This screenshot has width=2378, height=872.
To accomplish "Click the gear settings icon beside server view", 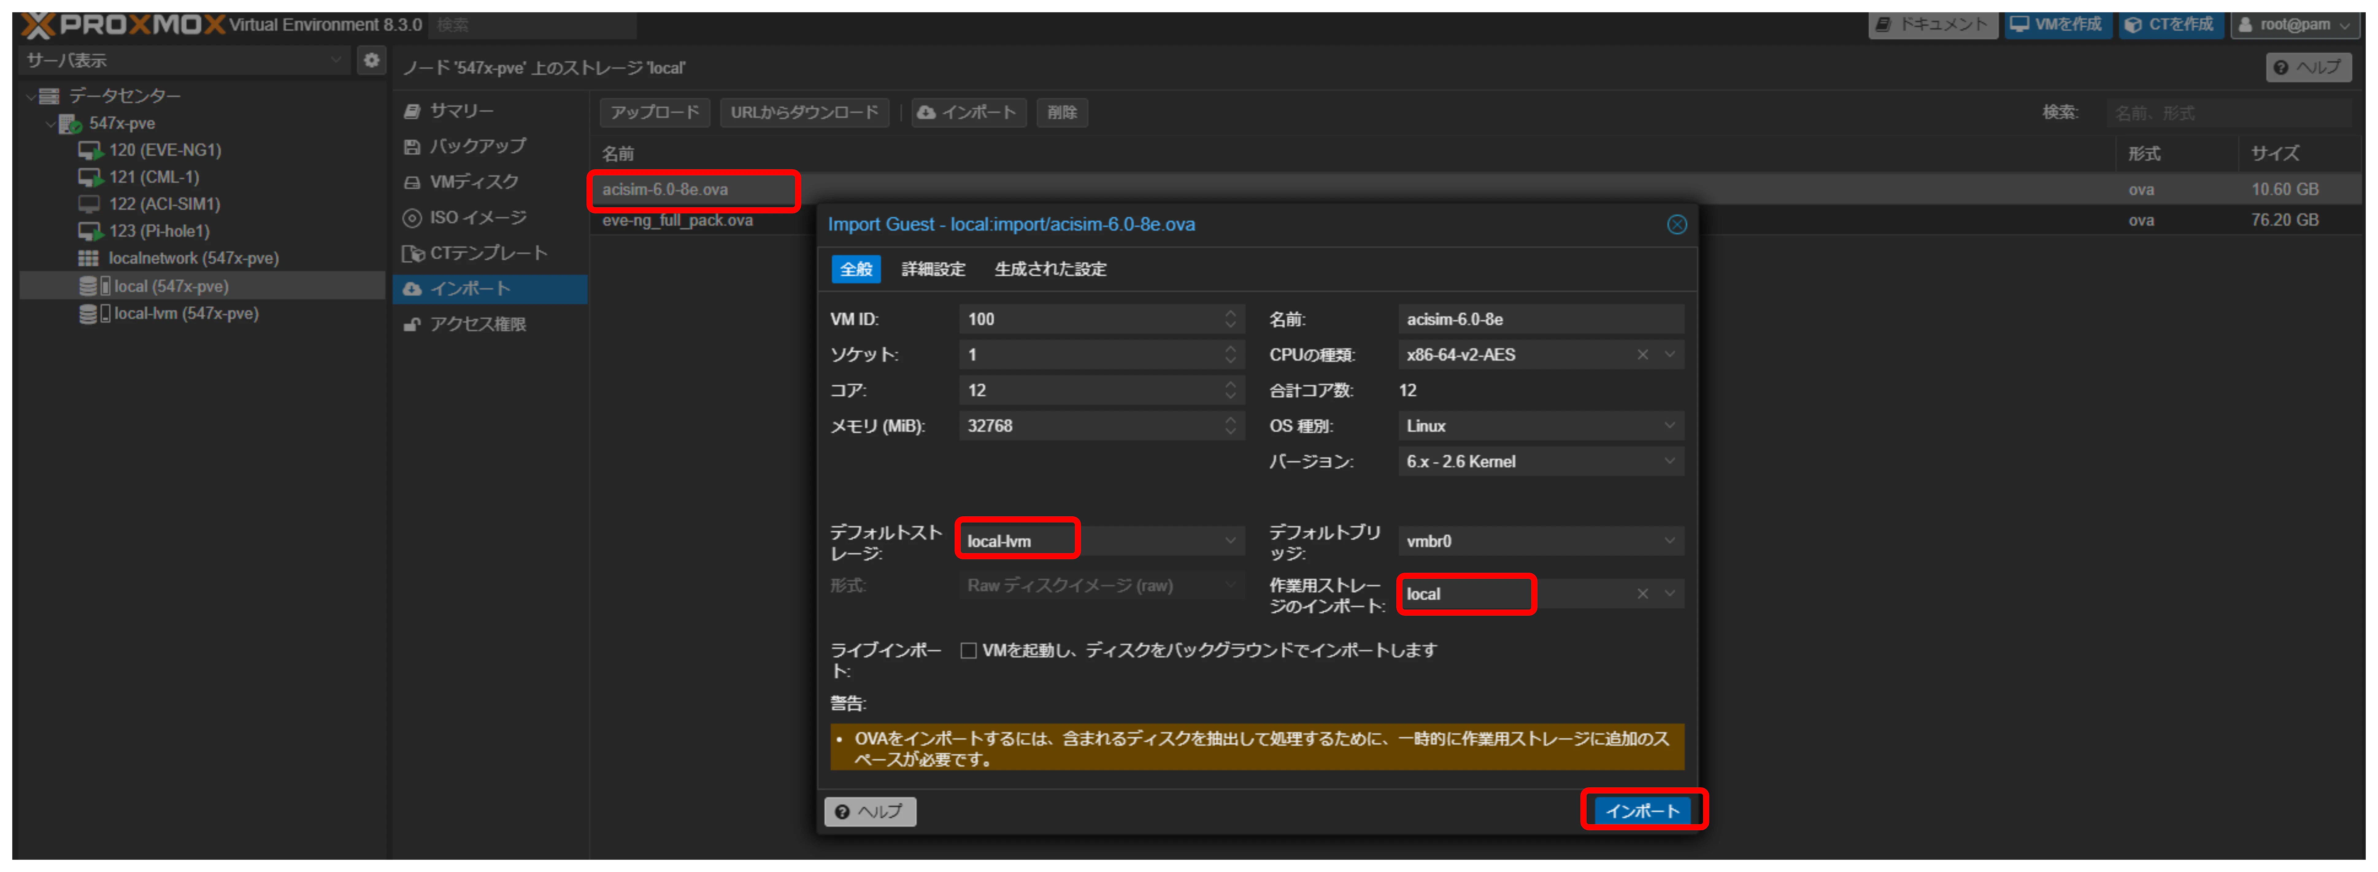I will pyautogui.click(x=371, y=60).
